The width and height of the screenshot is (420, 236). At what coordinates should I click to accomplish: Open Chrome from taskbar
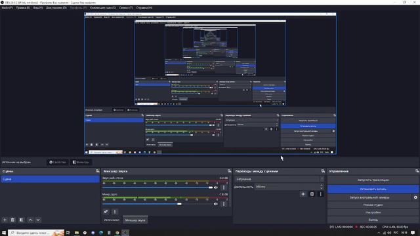click(117, 233)
